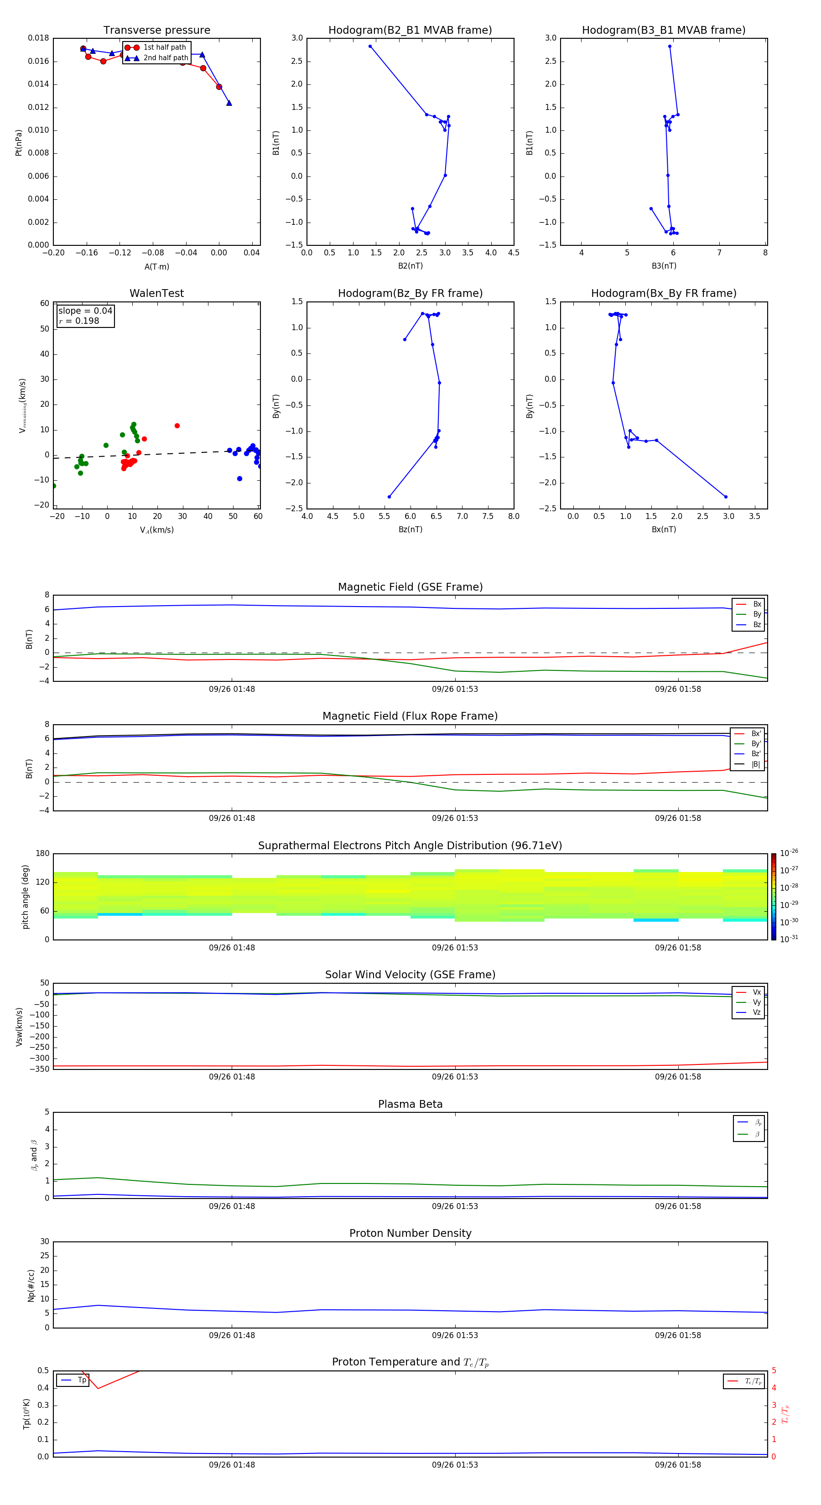Click the 'slope = 0.04' annotation
The width and height of the screenshot is (821, 1505).
tap(85, 311)
